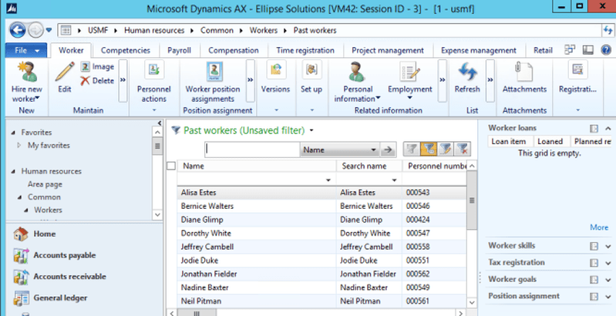Click the Set up icon
This screenshot has width=616, height=316.
(312, 70)
